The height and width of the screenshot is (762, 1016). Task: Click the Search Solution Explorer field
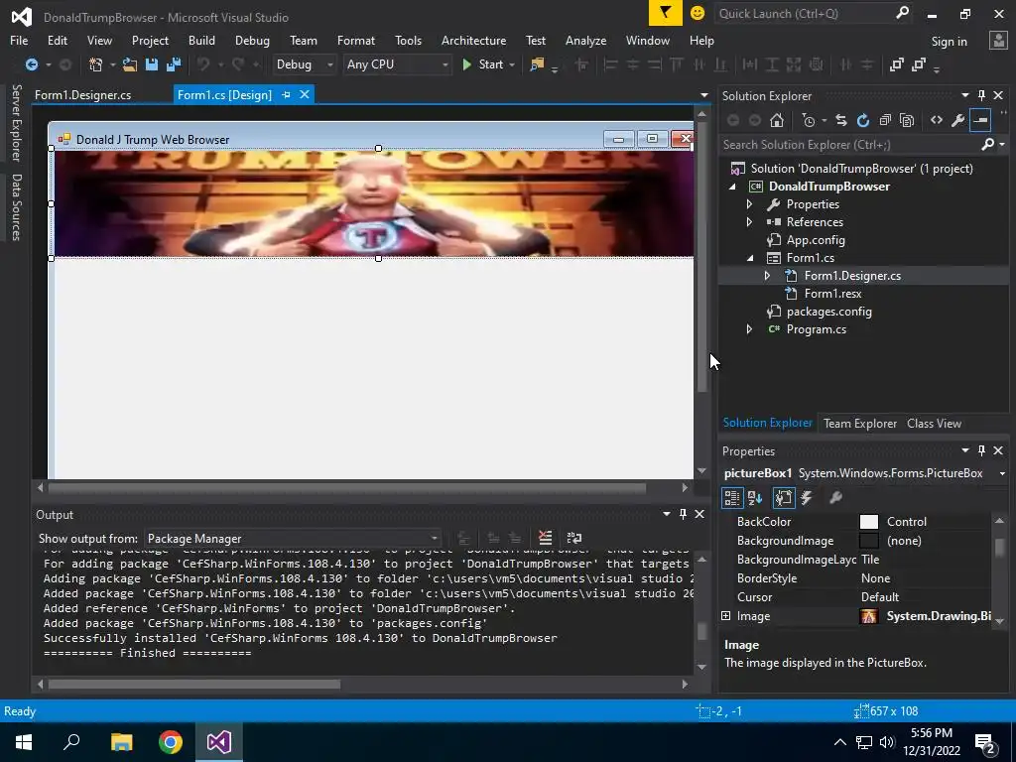(x=849, y=145)
